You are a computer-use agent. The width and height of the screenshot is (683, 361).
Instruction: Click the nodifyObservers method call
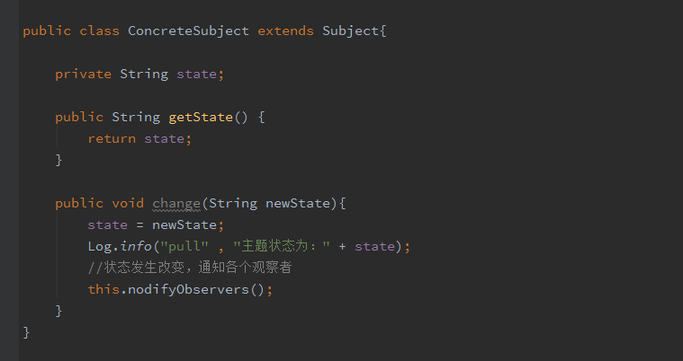pyautogui.click(x=188, y=290)
